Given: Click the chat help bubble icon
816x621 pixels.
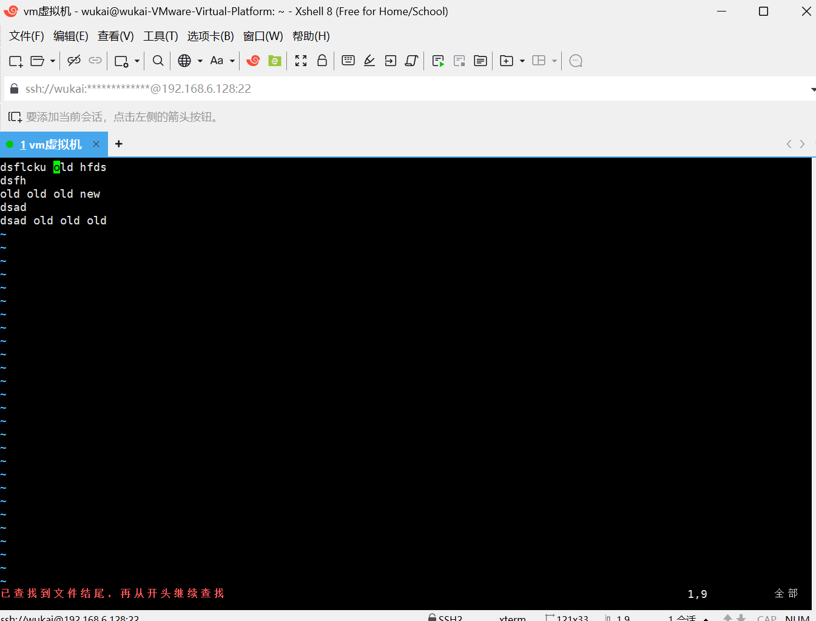Looking at the screenshot, I should pyautogui.click(x=576, y=61).
